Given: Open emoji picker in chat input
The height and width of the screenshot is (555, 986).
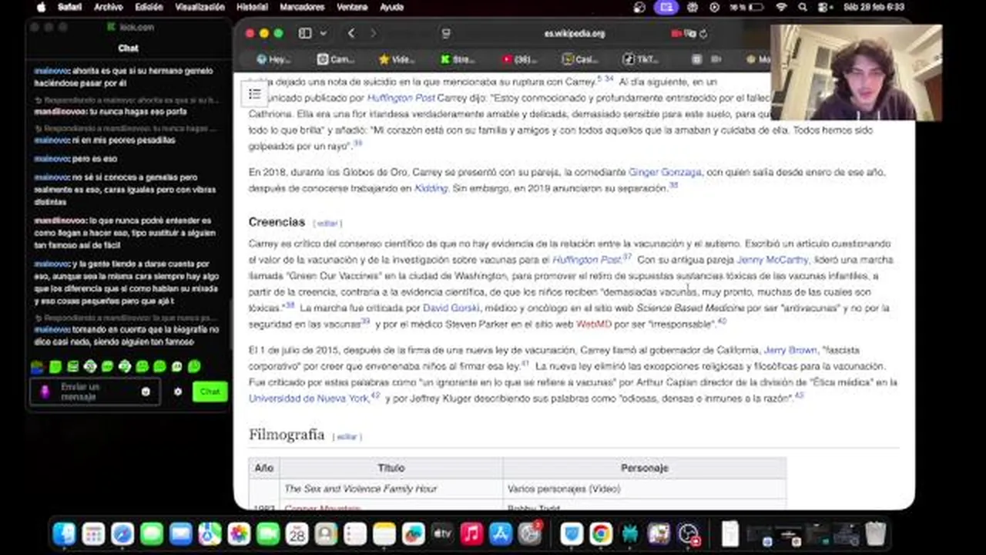Looking at the screenshot, I should 146,392.
